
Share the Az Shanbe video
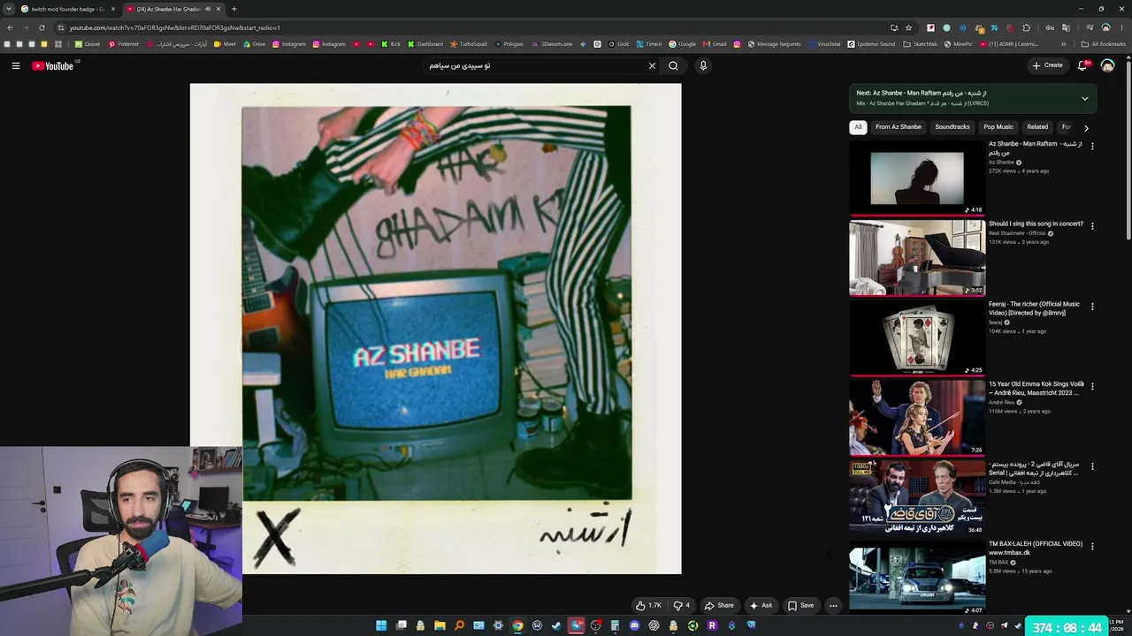pyautogui.click(x=719, y=605)
